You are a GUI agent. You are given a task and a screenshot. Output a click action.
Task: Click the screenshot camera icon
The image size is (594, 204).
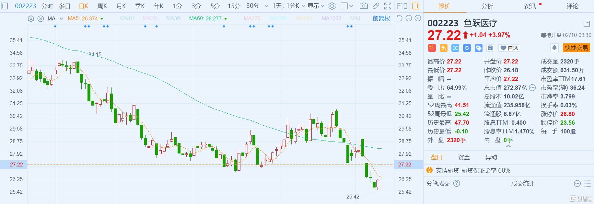[364, 6]
